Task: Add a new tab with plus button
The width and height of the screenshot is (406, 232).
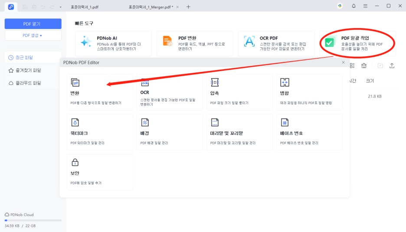Action: 188,7
